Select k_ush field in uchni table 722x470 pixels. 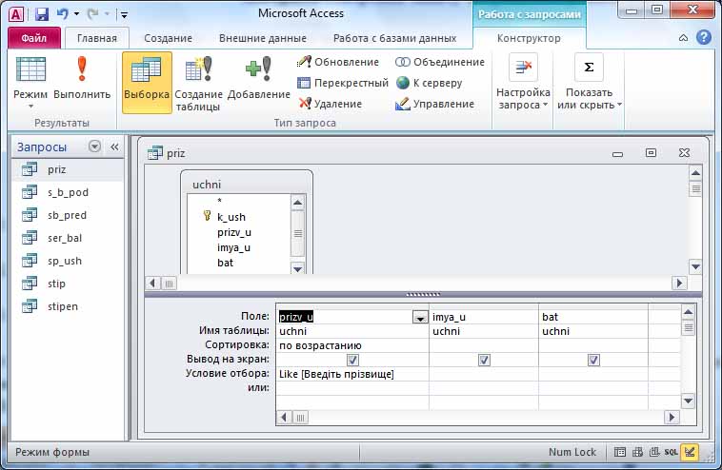click(231, 217)
